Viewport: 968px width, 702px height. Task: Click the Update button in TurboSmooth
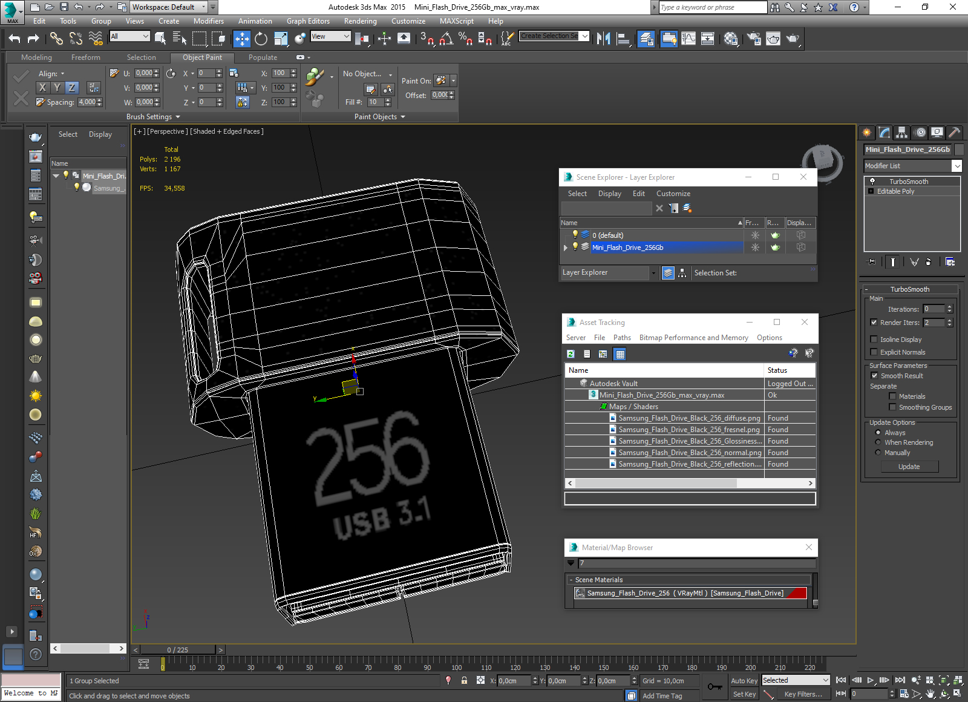click(909, 467)
